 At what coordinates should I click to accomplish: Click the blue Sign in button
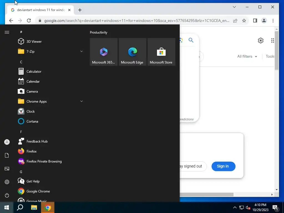coord(223,166)
